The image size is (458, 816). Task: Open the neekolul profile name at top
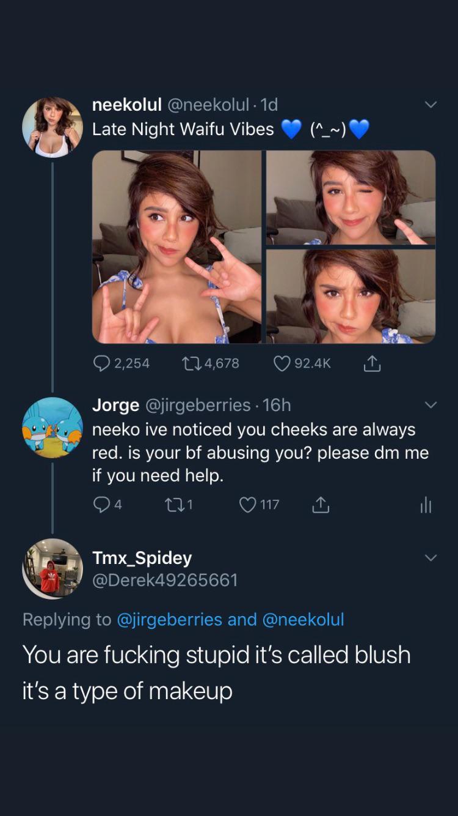[126, 105]
